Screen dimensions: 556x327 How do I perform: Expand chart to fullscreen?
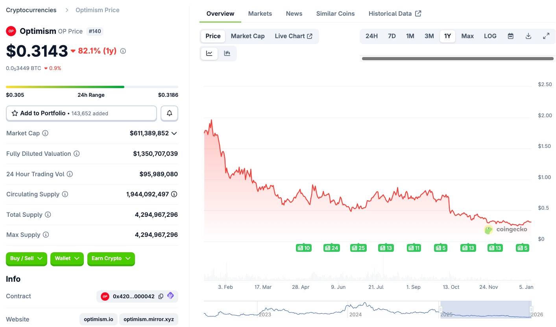(x=546, y=36)
